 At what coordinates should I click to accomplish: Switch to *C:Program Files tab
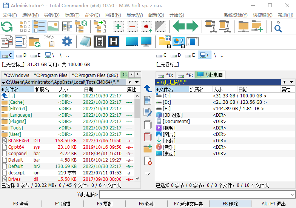[51, 75]
